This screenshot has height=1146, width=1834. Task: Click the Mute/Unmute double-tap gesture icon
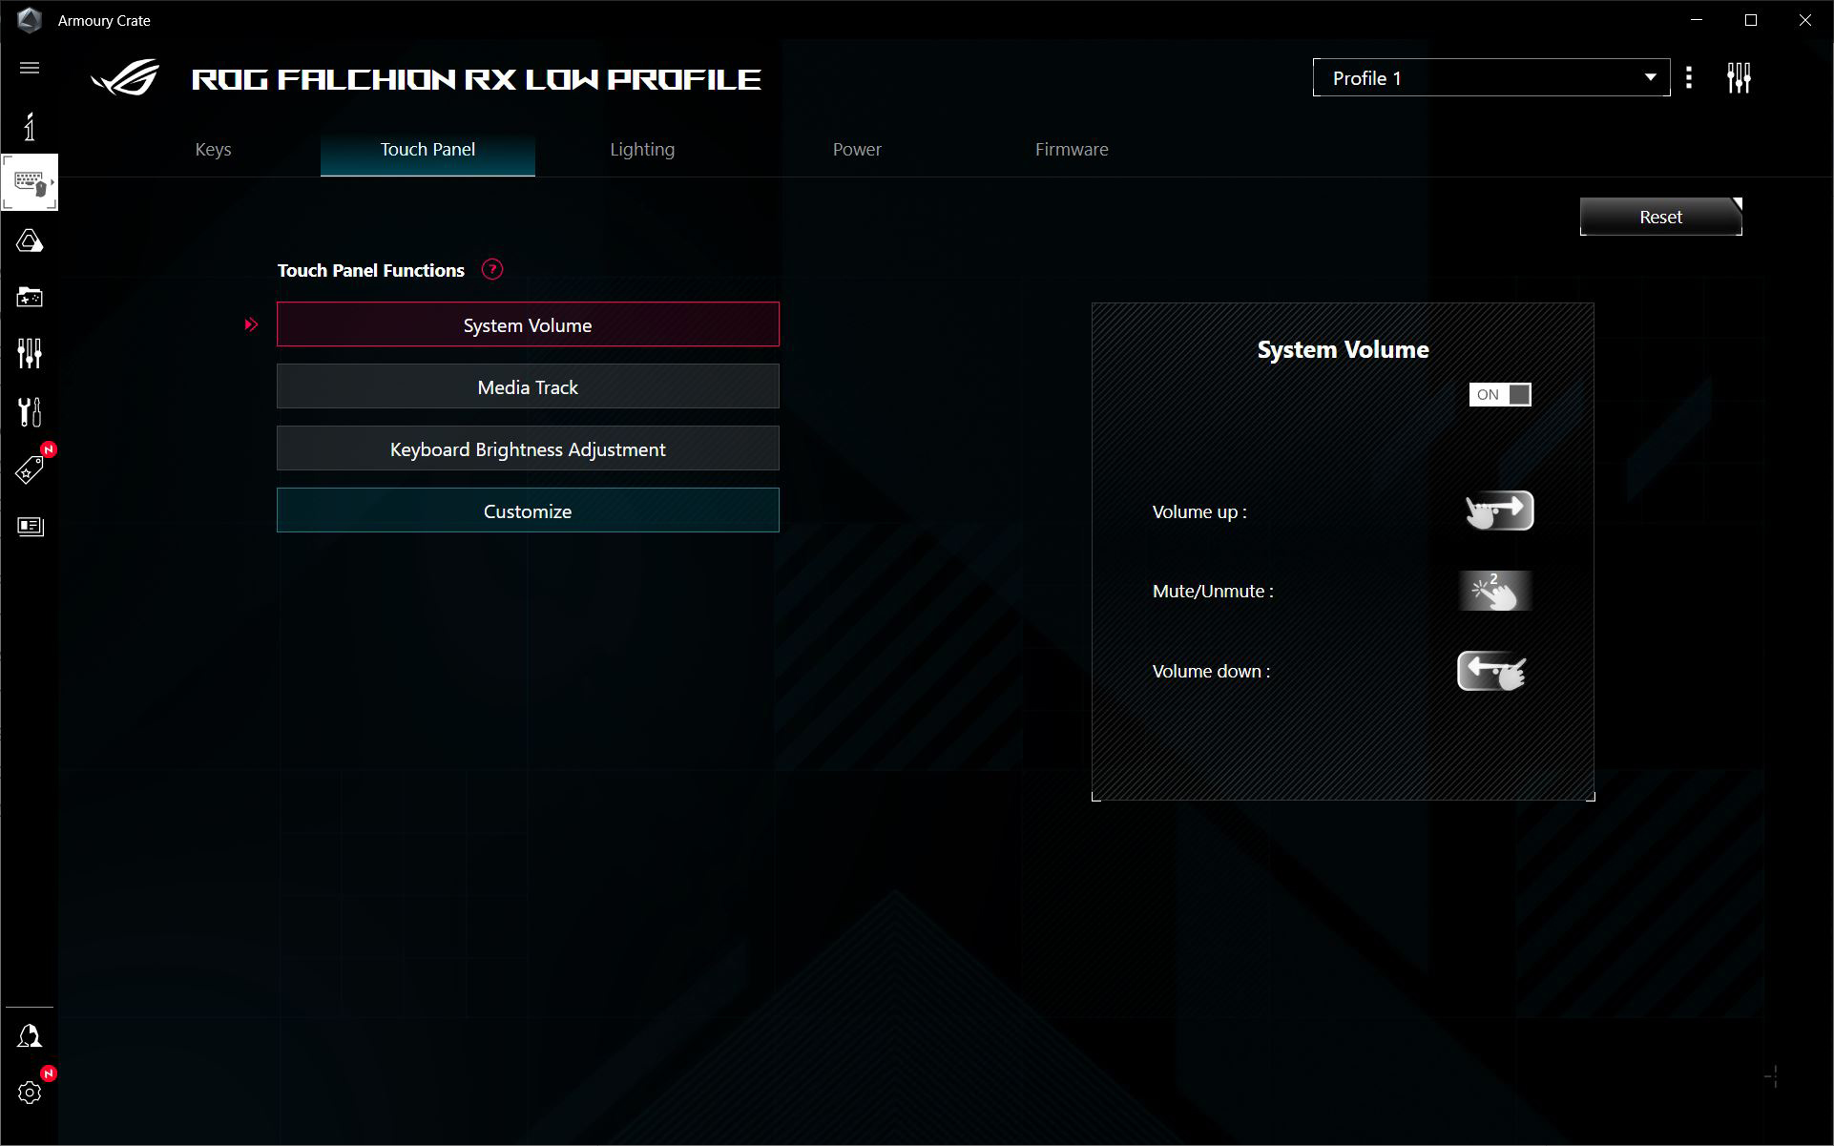[x=1495, y=591]
